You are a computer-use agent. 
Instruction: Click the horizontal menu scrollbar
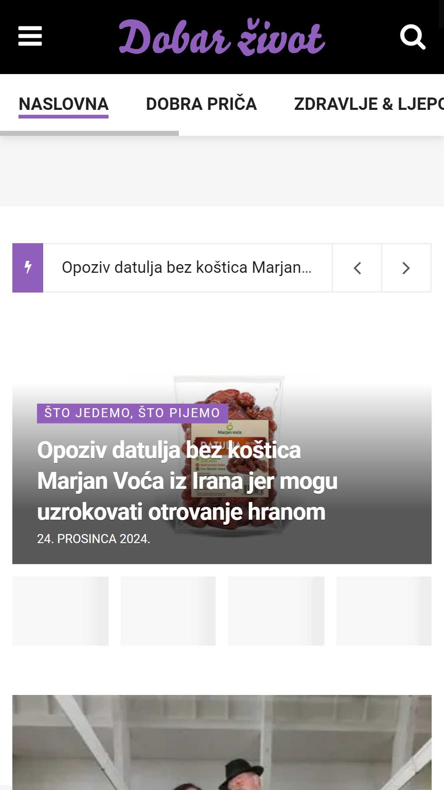89,133
